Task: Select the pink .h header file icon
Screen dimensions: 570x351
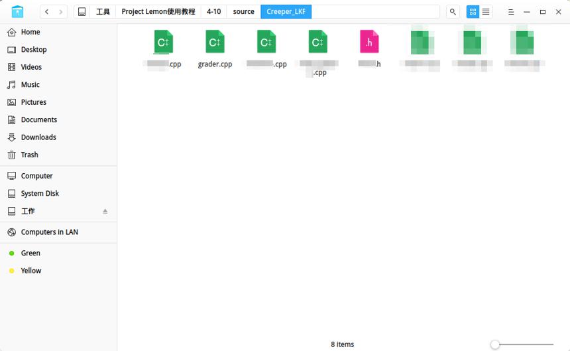Action: coord(369,41)
